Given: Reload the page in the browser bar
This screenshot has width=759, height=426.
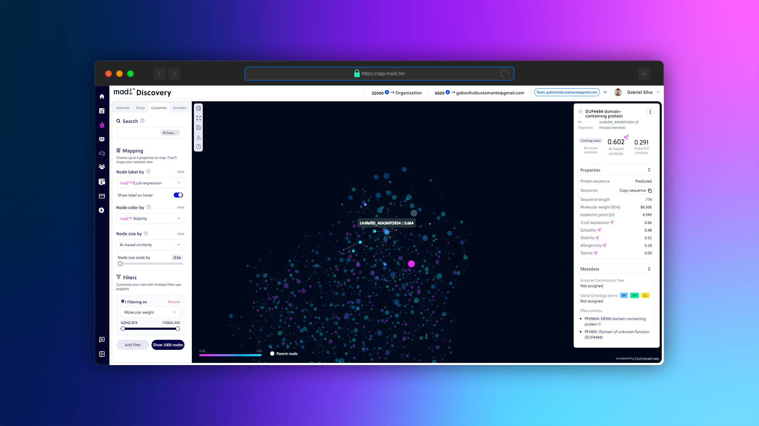Looking at the screenshot, I should click(x=505, y=74).
